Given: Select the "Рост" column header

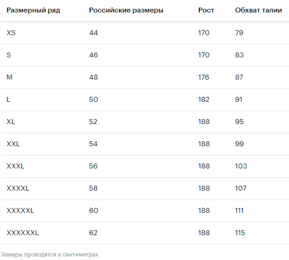Looking at the screenshot, I should pyautogui.click(x=206, y=10).
